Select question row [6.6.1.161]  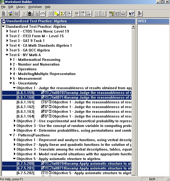(67, 102)
